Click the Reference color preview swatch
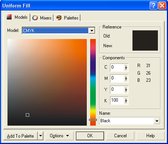This screenshot has width=168, height=144. click(145, 40)
